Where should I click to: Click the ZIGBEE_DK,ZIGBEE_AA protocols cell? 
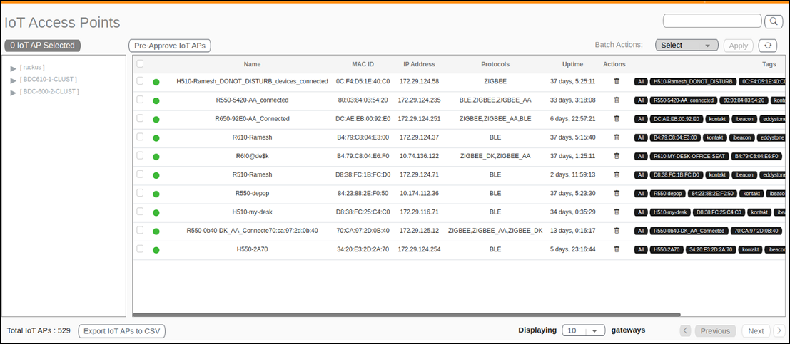point(495,156)
